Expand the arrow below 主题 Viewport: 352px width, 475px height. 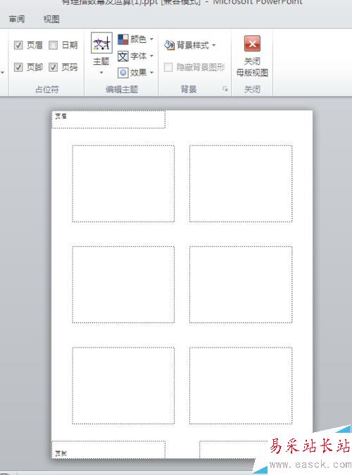coord(101,72)
